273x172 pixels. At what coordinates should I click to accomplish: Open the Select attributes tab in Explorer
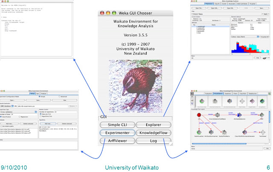[242, 4]
